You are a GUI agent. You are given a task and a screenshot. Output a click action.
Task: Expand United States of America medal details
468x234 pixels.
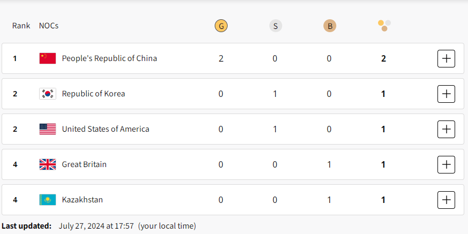click(x=446, y=129)
